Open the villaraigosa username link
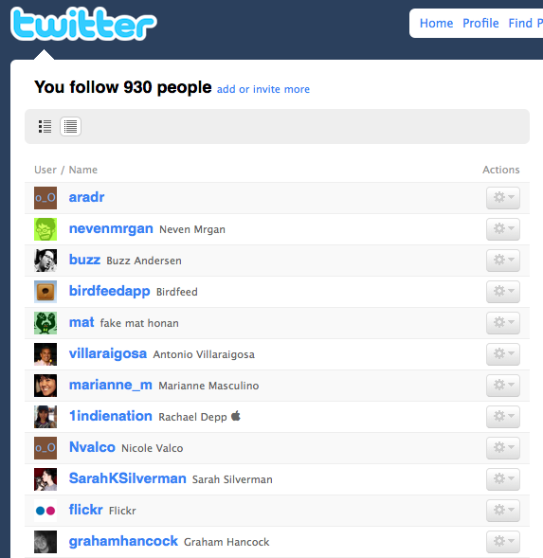The image size is (543, 558). click(107, 353)
